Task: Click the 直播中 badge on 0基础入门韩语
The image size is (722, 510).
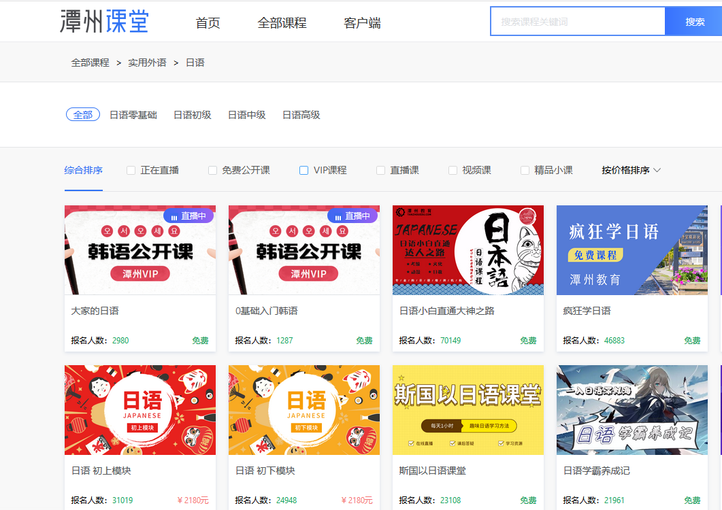Action: click(x=352, y=216)
